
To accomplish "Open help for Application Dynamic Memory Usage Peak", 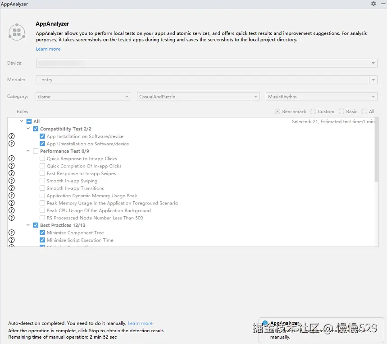I will pyautogui.click(x=12, y=195).
